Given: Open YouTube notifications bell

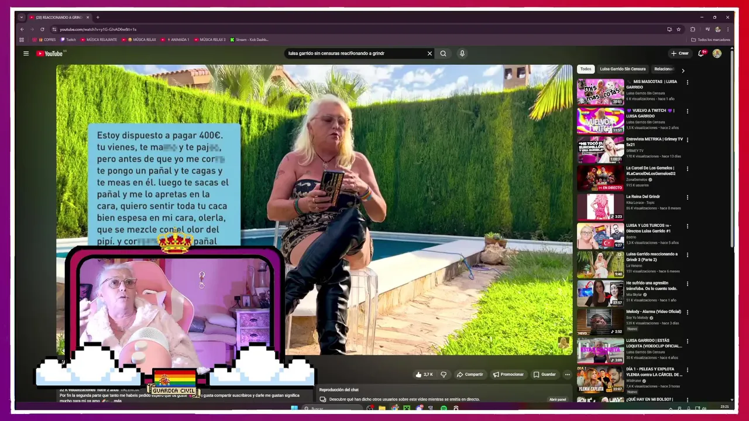Looking at the screenshot, I should 701,53.
